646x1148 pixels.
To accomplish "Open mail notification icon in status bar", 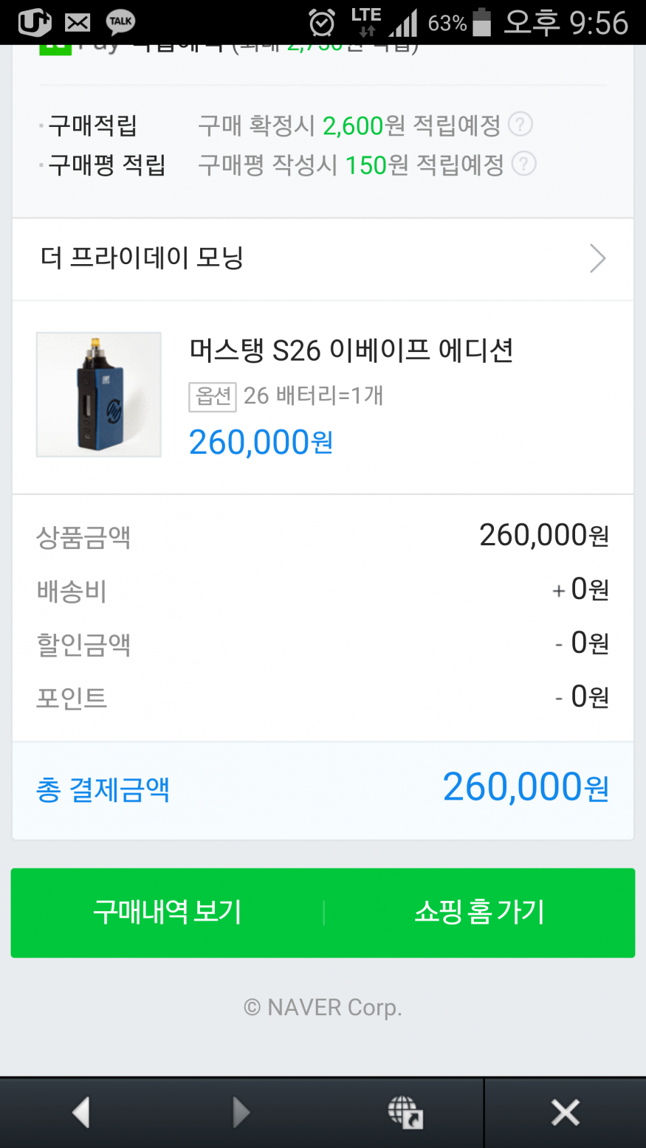I will coord(78,22).
